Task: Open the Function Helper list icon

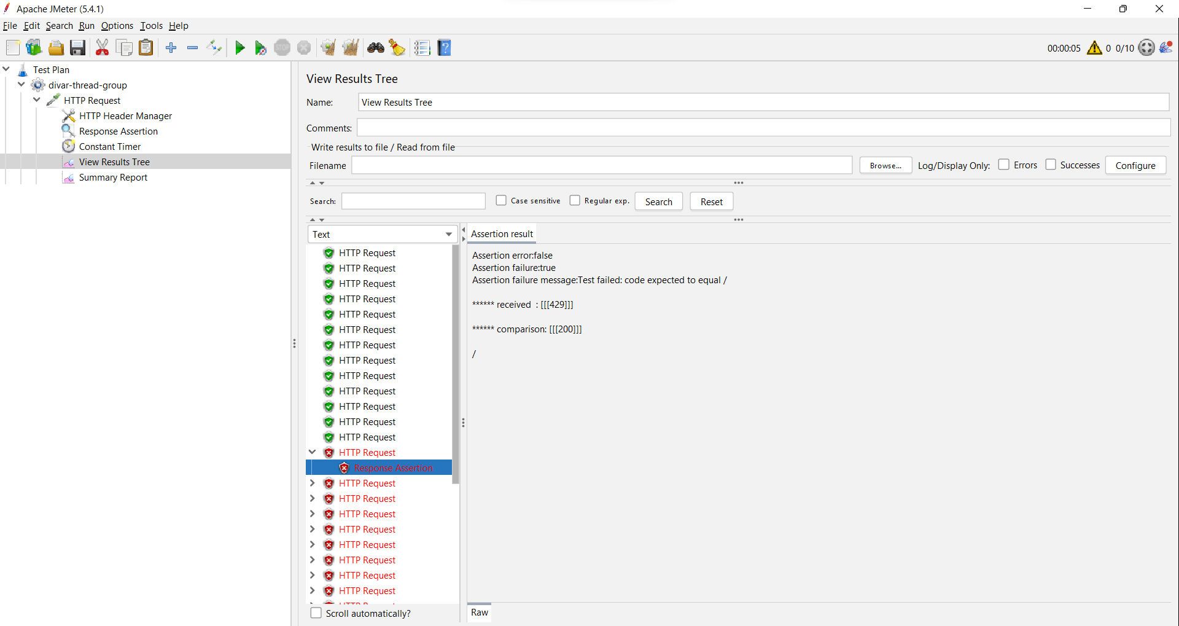Action: (x=422, y=48)
